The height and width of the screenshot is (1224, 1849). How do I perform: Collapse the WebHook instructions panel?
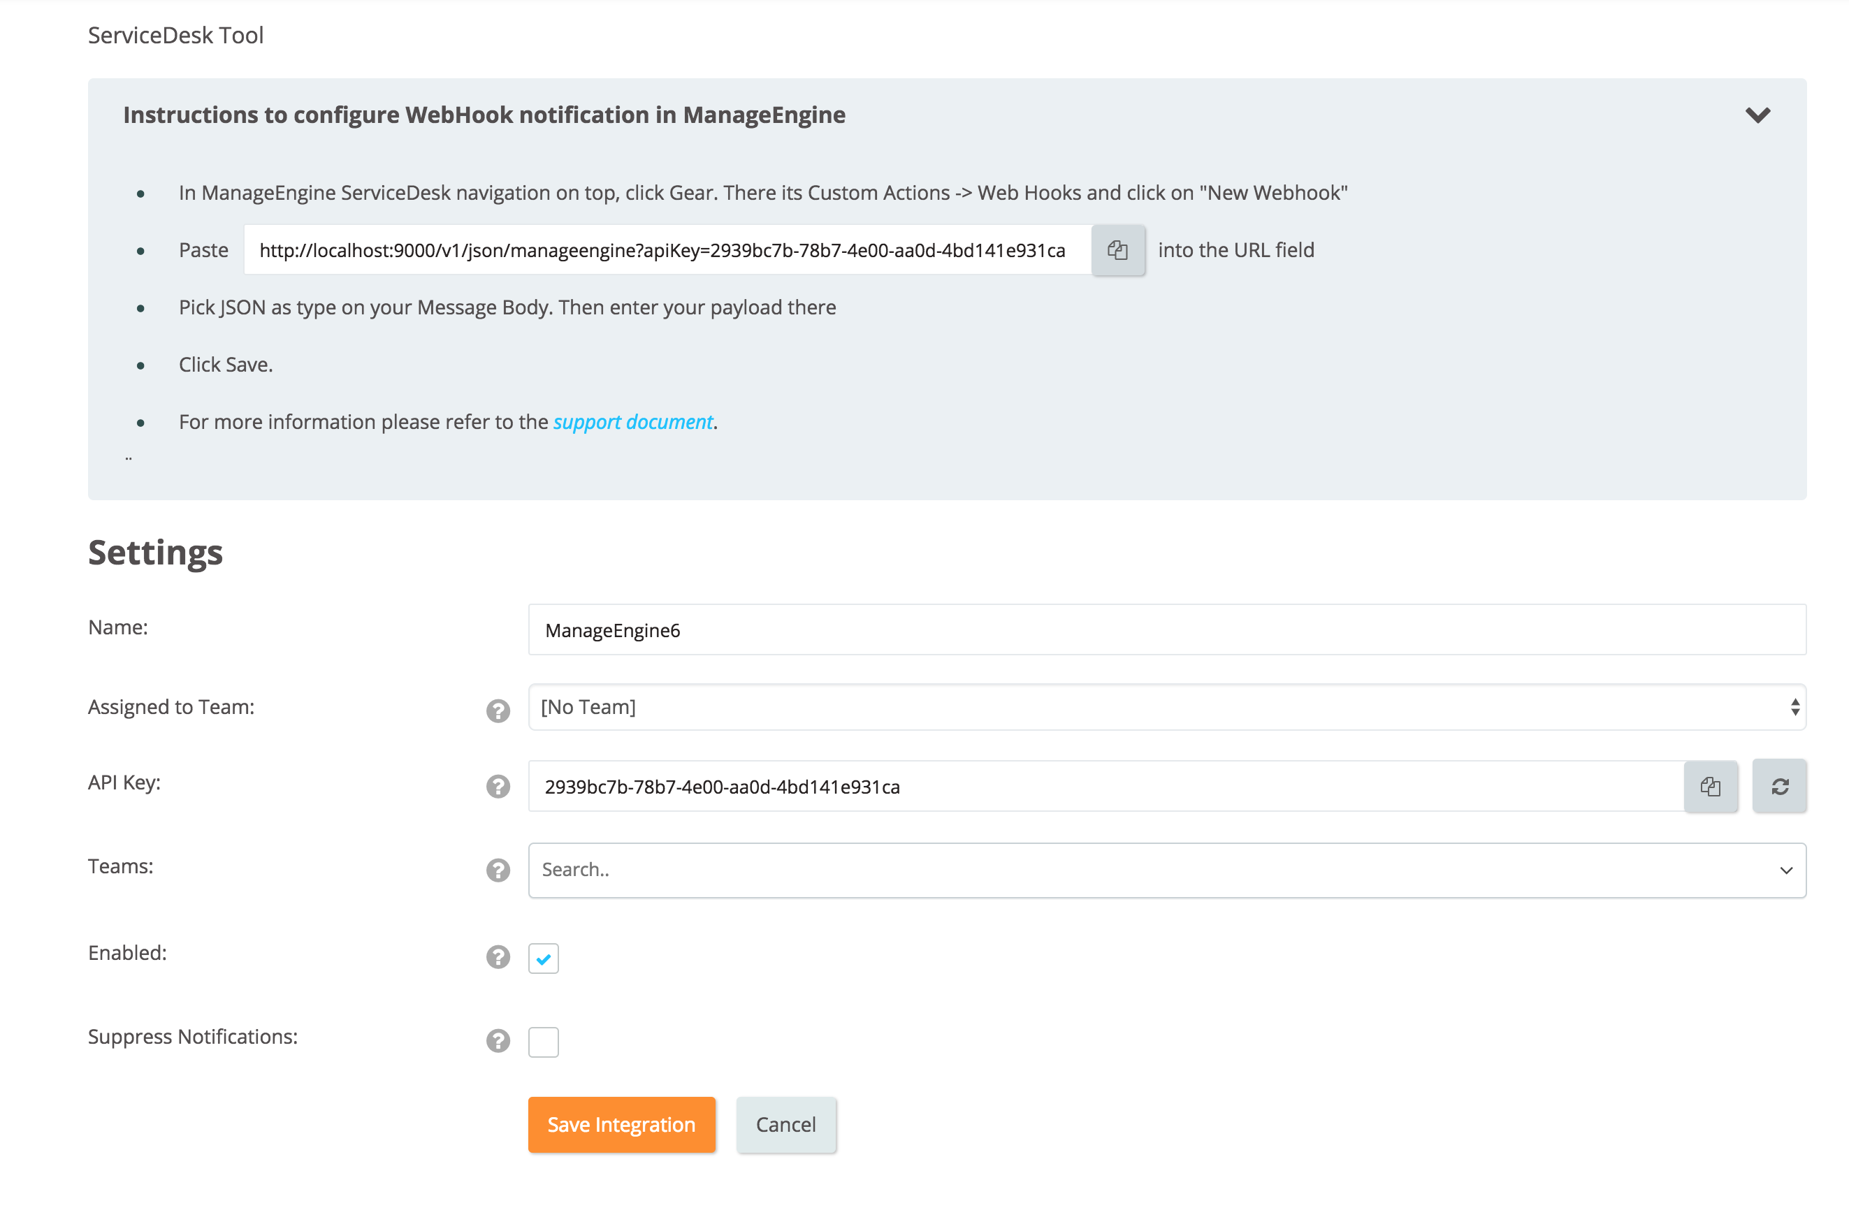tap(1757, 115)
